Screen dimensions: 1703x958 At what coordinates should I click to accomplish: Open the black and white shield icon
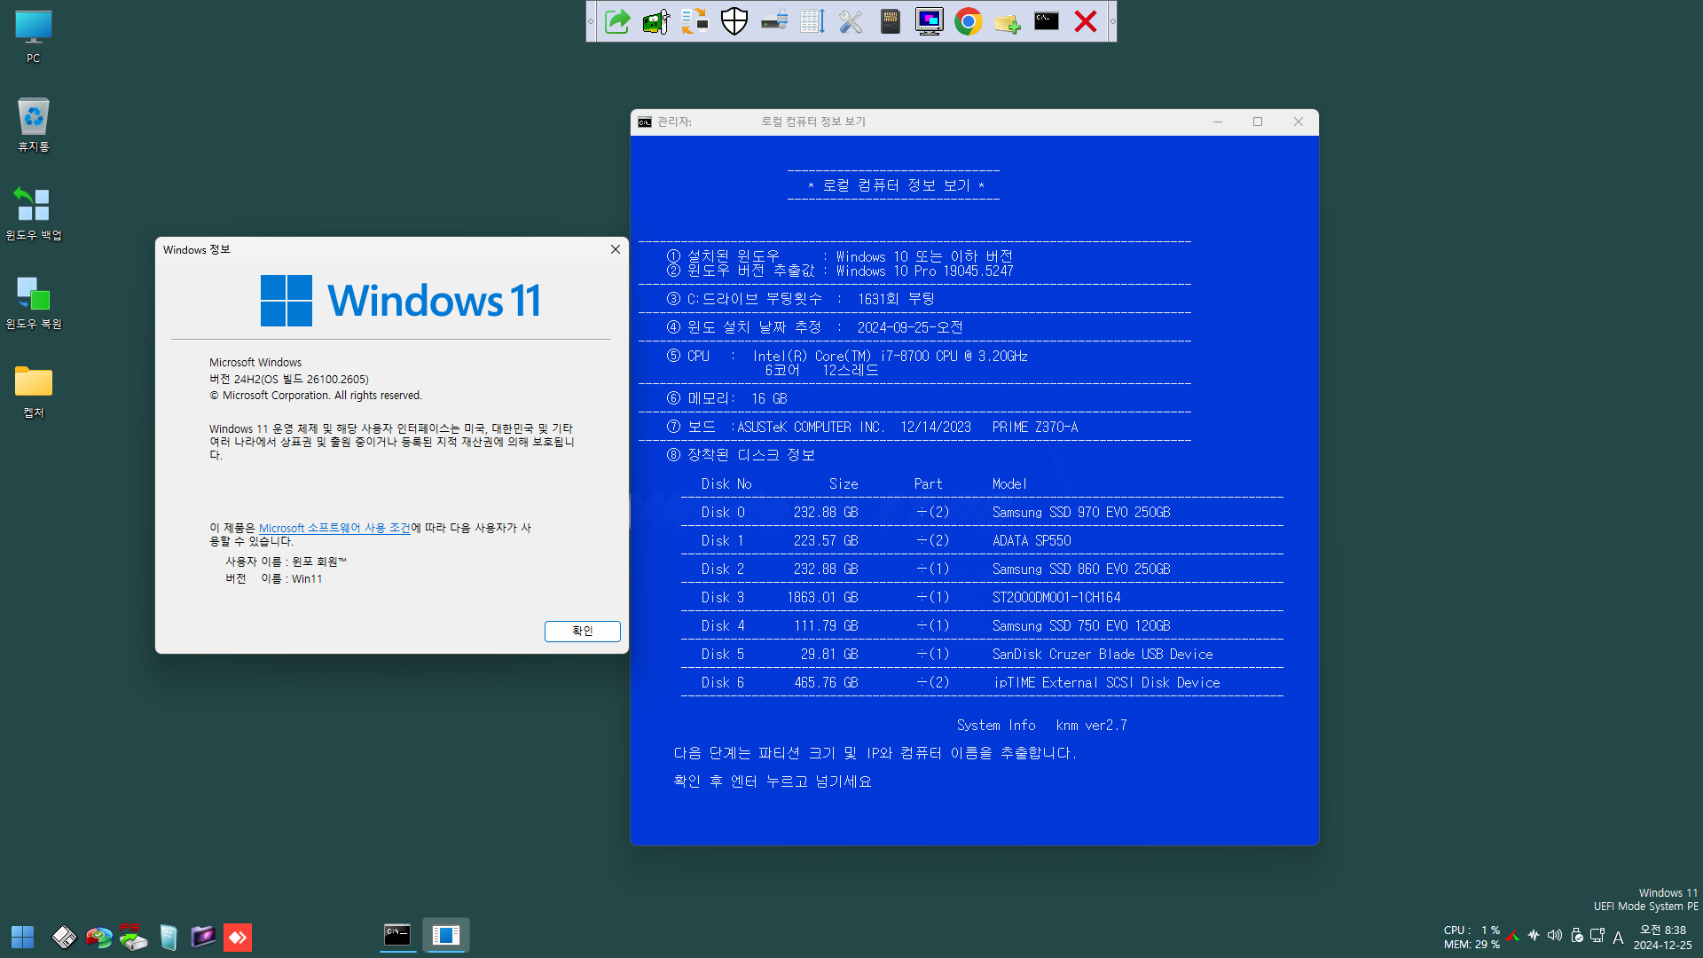click(734, 21)
